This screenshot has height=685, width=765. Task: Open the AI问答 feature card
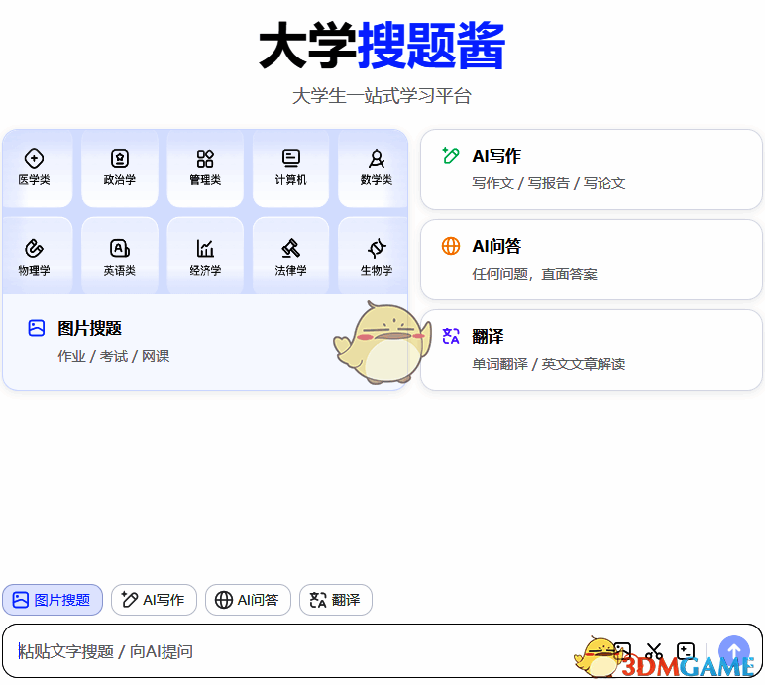coord(592,260)
